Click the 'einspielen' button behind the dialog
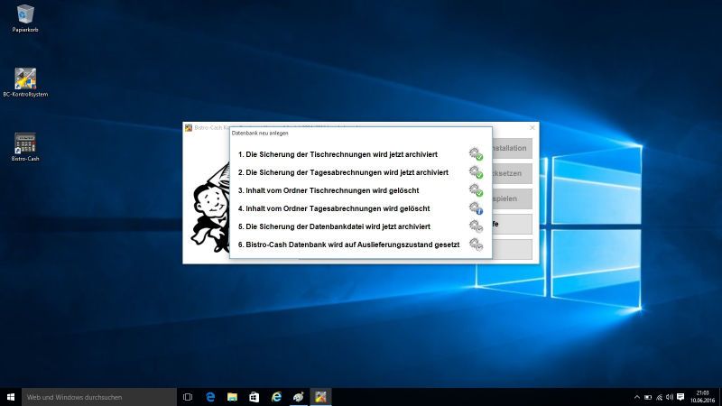 click(512, 198)
